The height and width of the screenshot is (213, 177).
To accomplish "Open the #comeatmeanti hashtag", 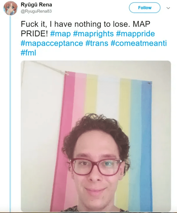I will click(139, 43).
